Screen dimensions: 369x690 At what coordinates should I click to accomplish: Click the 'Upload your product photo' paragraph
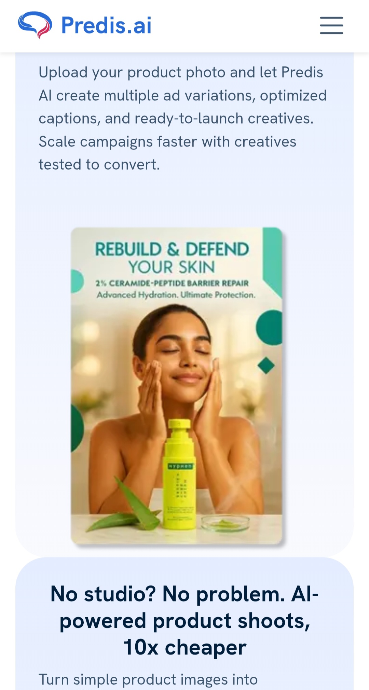point(183,119)
